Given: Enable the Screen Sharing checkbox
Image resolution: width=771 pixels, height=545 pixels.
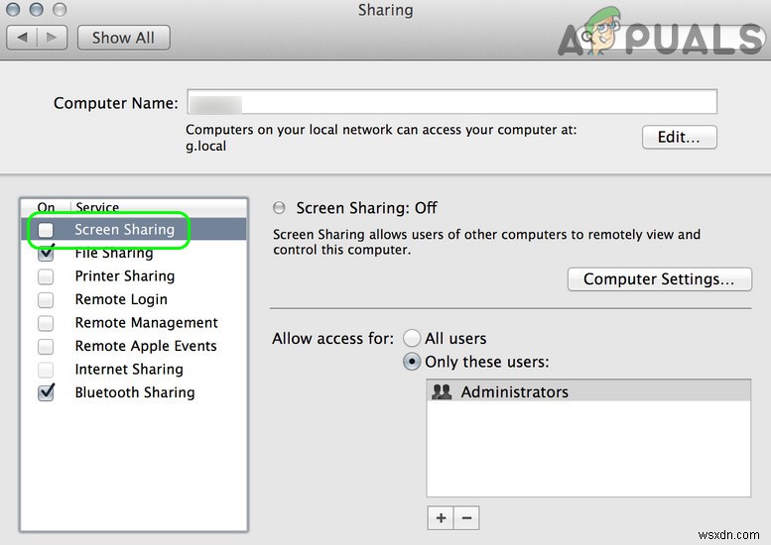Looking at the screenshot, I should (x=46, y=230).
